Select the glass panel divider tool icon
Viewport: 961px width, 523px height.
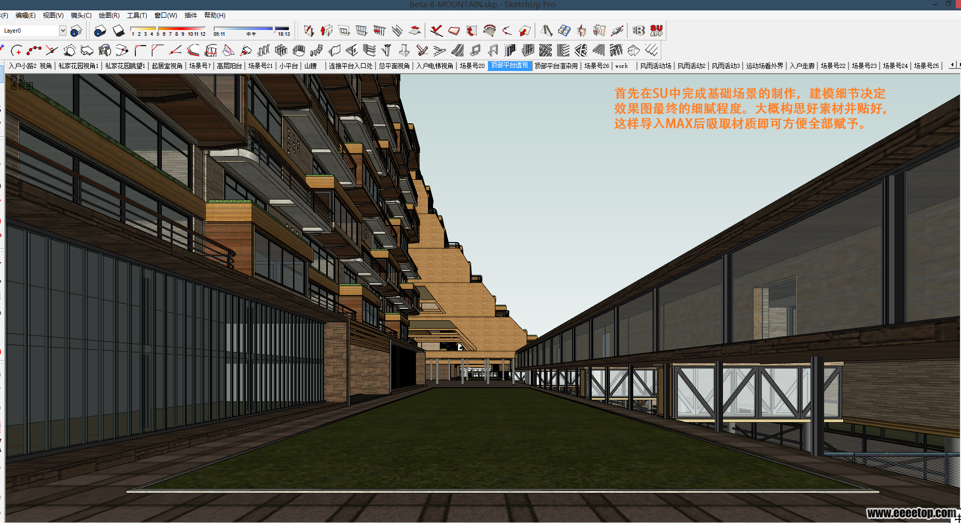(x=362, y=31)
